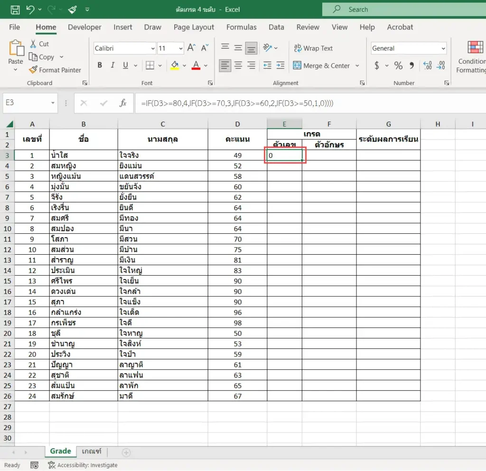Apply Accounting Number Format dollar icon
The image size is (486, 471).
pos(376,65)
